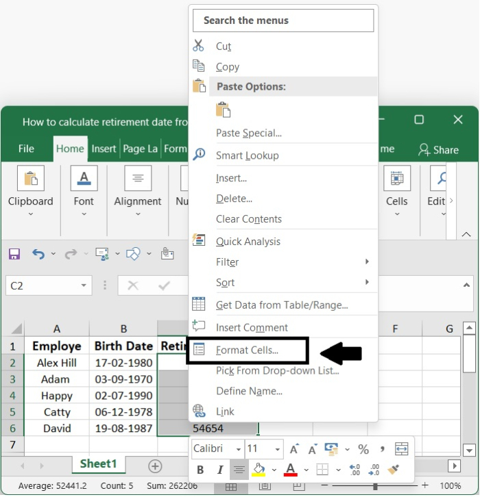Expand the formula bar chevron

[466, 285]
